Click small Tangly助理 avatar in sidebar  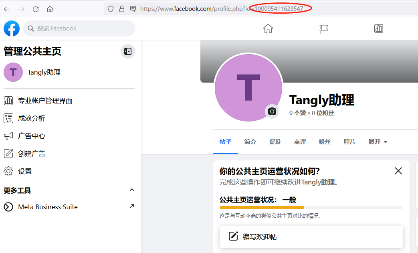pyautogui.click(x=13, y=72)
